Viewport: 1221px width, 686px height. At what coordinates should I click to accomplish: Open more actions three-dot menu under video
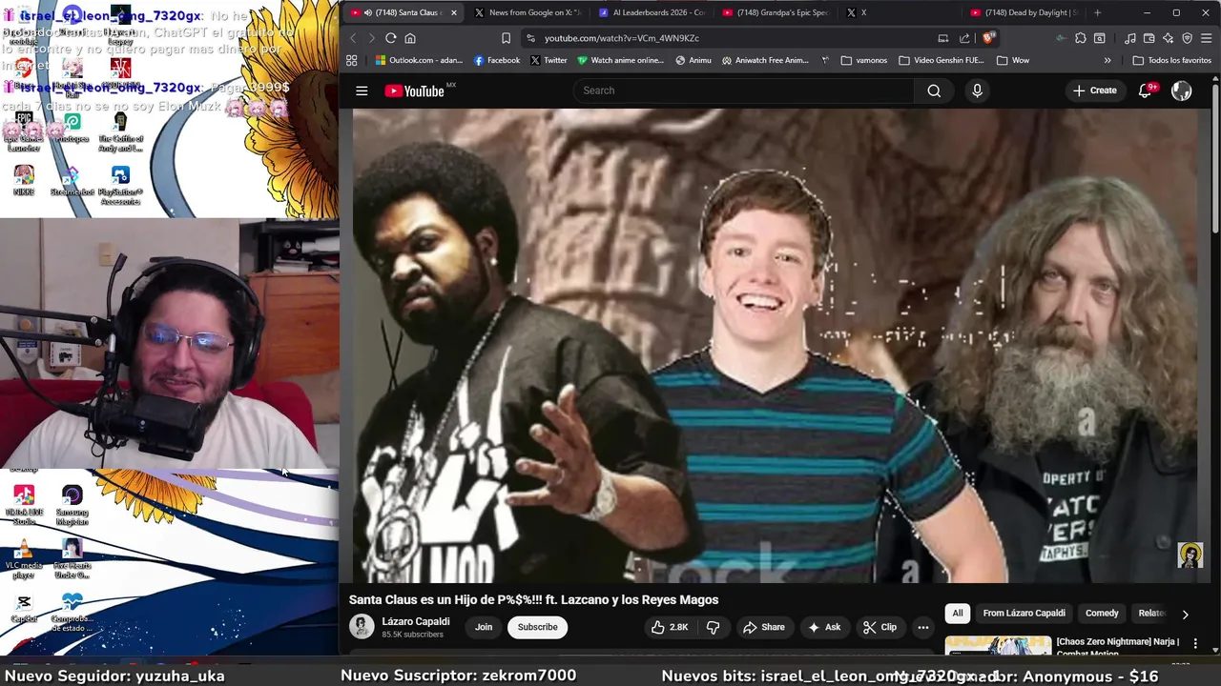(x=922, y=627)
